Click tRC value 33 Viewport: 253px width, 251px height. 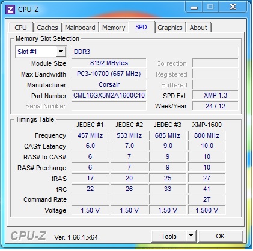[168, 189]
